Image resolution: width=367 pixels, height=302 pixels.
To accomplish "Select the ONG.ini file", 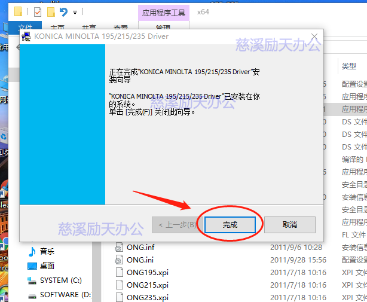I will coord(140,260).
